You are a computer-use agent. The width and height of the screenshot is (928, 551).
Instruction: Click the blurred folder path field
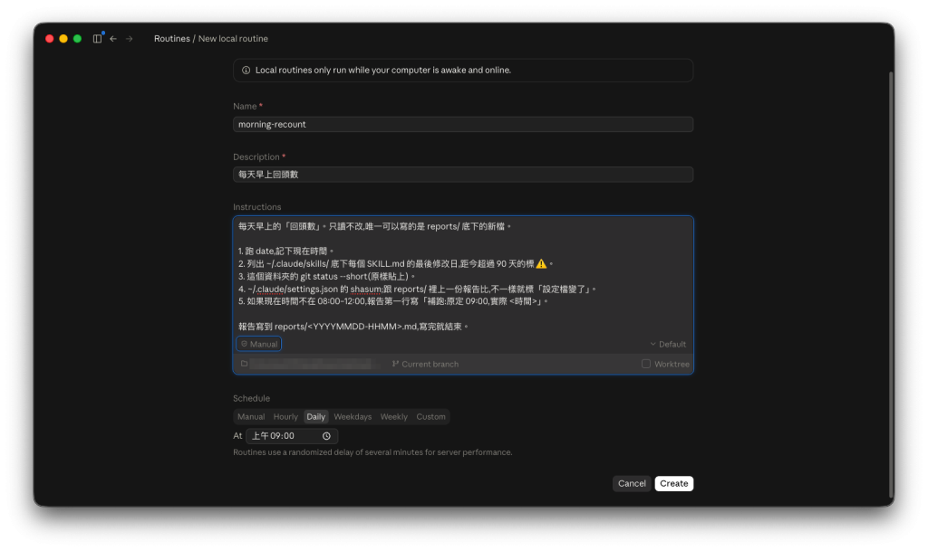coord(312,364)
